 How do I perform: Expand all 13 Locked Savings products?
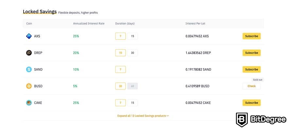pyautogui.click(x=143, y=116)
